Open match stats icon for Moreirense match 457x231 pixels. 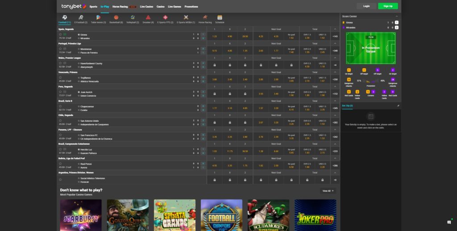[65, 49]
